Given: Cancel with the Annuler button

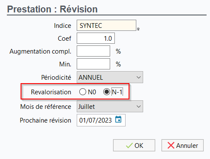Looking at the screenshot, I should coord(183,145).
